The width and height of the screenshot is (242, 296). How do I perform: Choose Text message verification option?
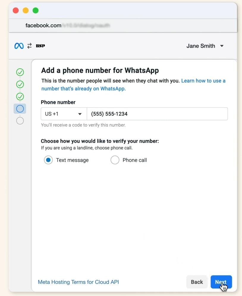tap(48, 160)
